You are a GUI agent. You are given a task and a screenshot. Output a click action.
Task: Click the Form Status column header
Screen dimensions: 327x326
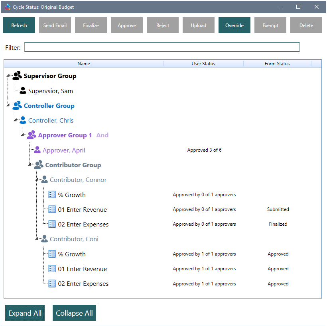pyautogui.click(x=277, y=64)
